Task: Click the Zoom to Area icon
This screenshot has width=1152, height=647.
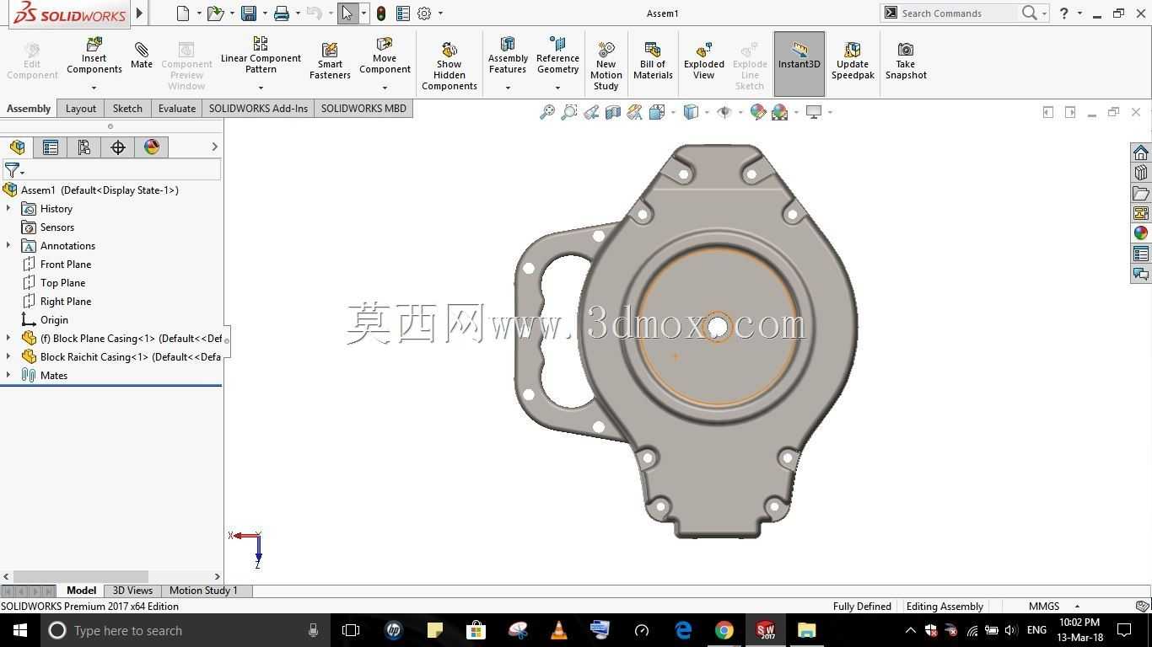Action: pyautogui.click(x=569, y=112)
